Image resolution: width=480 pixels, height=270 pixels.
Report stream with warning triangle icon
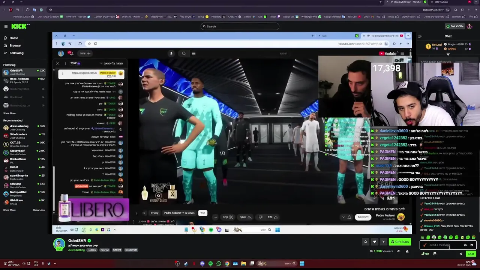407,251
